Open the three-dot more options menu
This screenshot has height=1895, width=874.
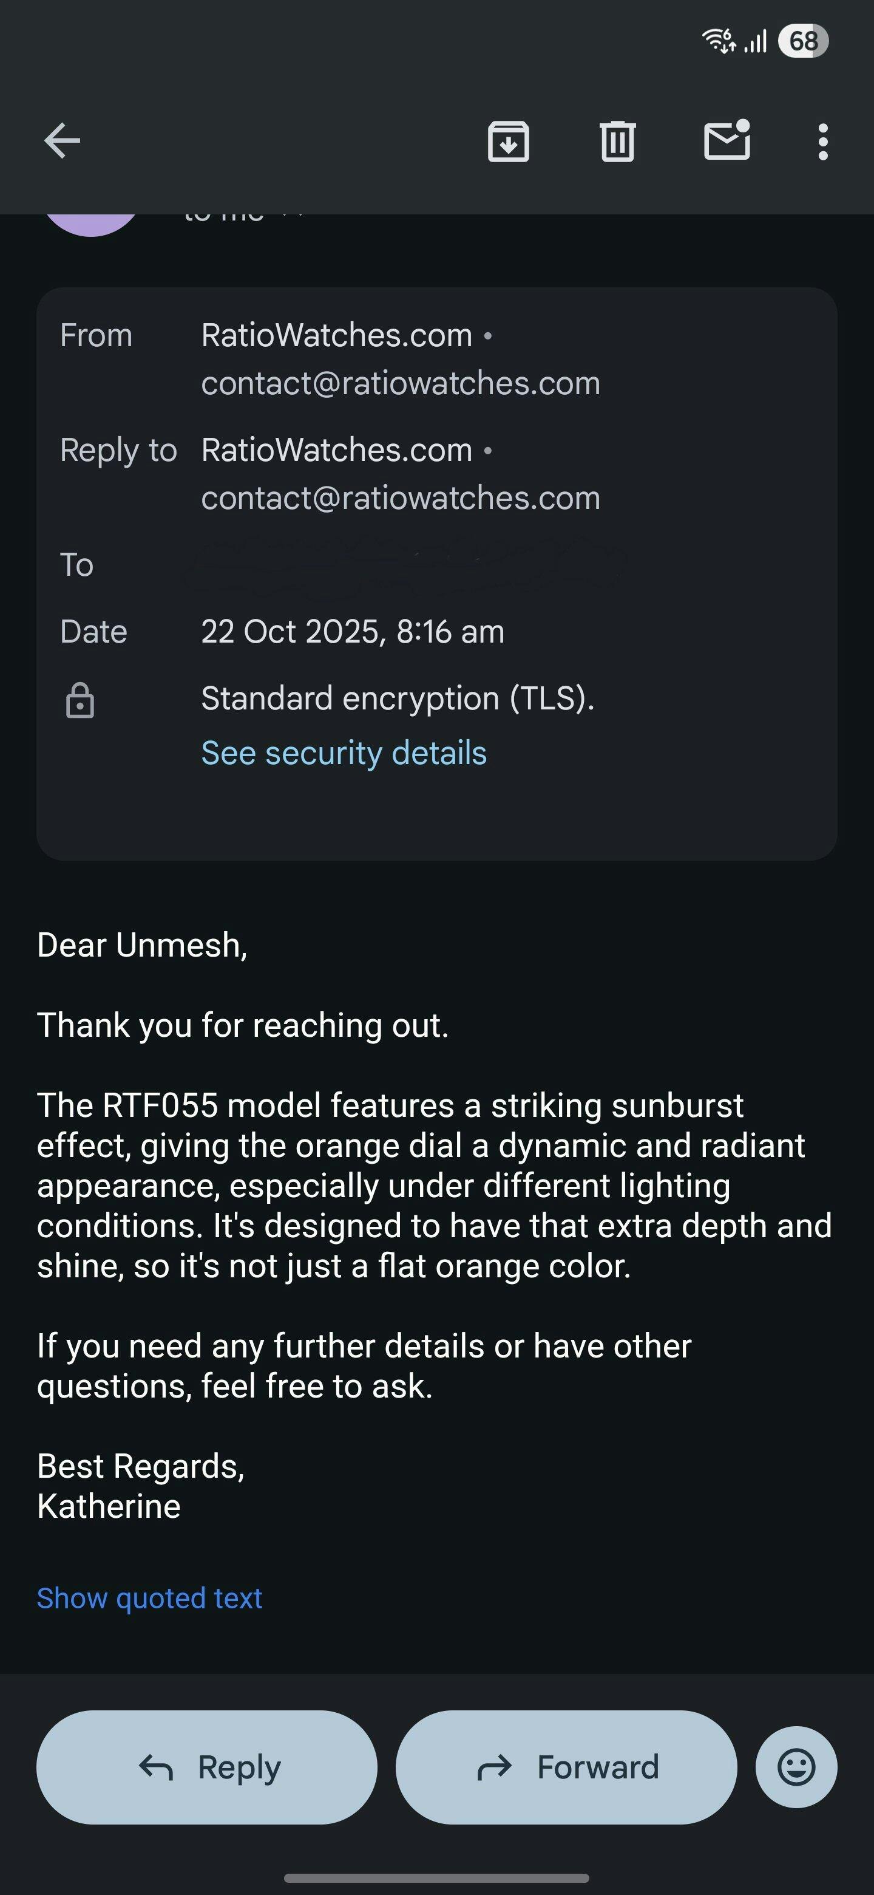pyautogui.click(x=822, y=142)
